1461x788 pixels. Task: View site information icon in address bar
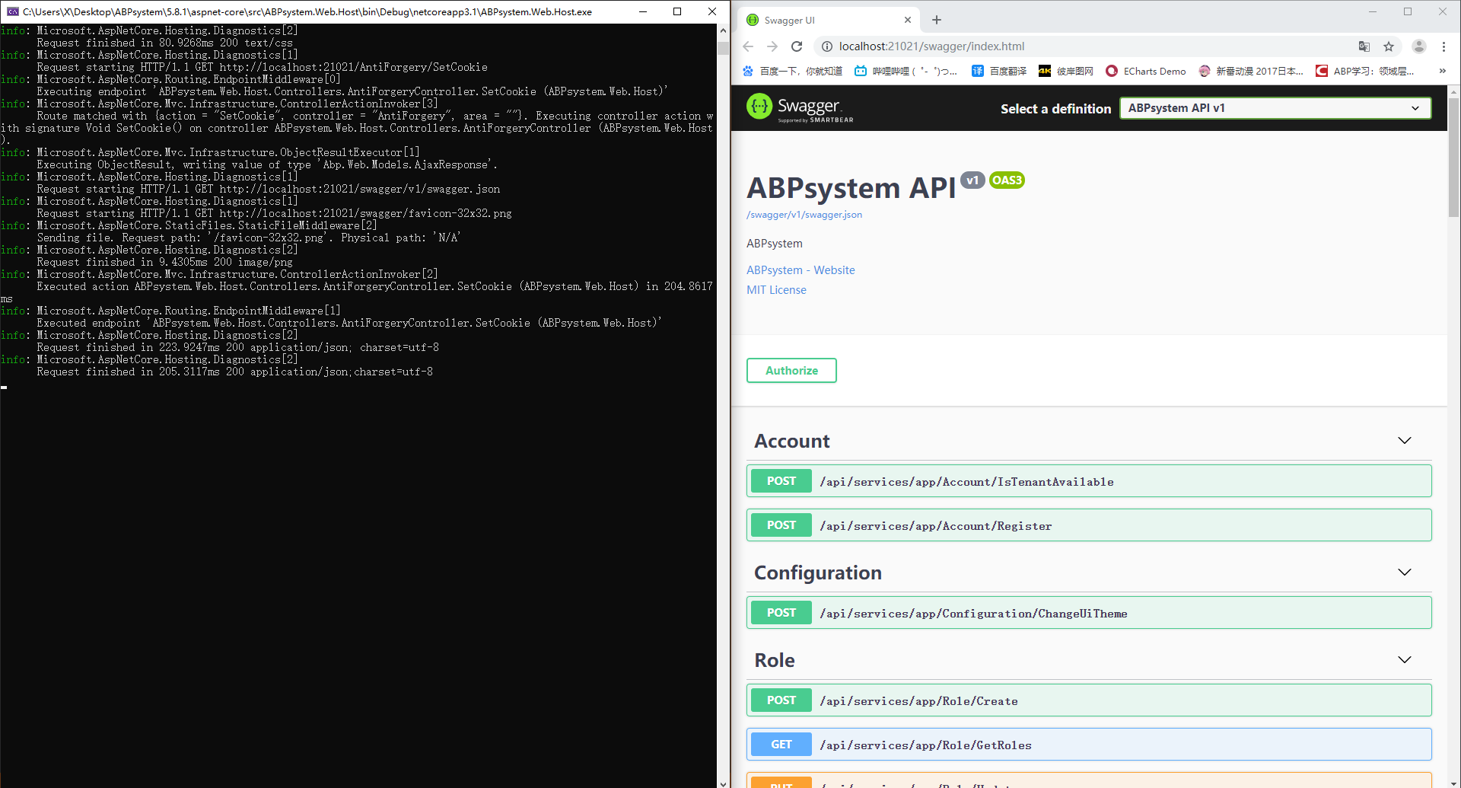[x=826, y=46]
